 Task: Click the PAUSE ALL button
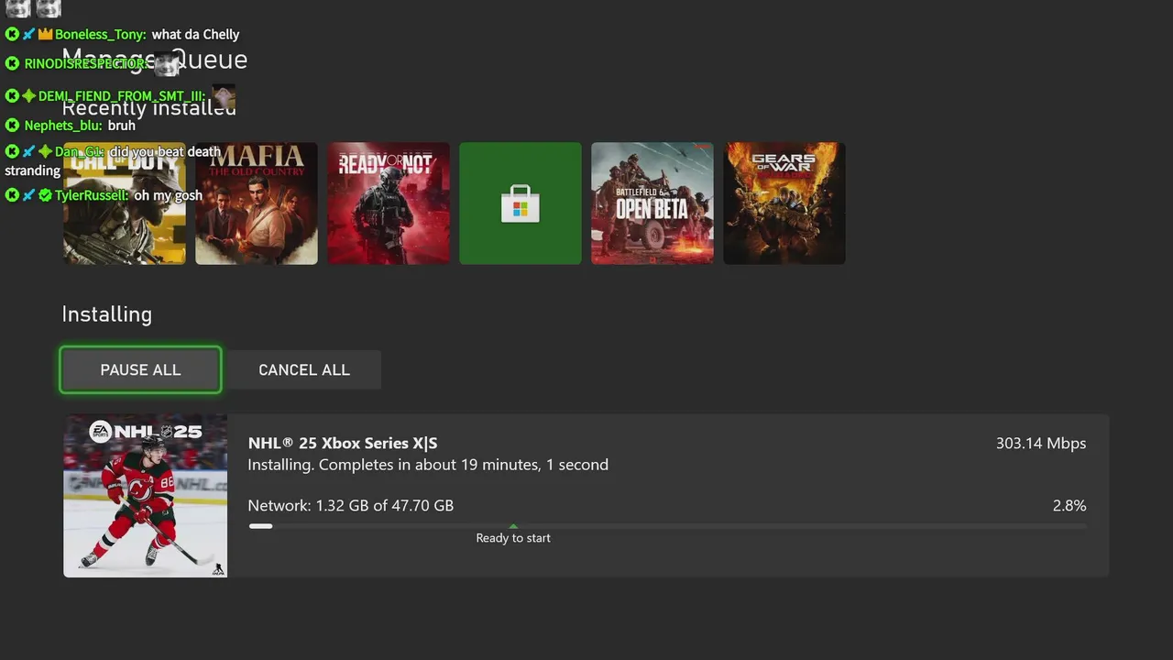[x=140, y=369]
